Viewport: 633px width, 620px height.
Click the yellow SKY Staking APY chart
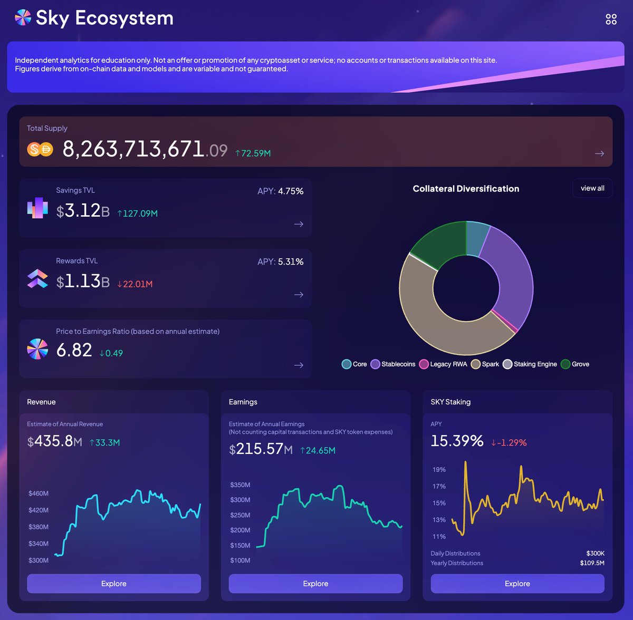pos(527,498)
